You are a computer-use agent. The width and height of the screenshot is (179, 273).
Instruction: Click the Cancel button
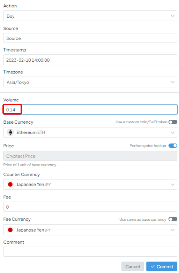(133, 266)
